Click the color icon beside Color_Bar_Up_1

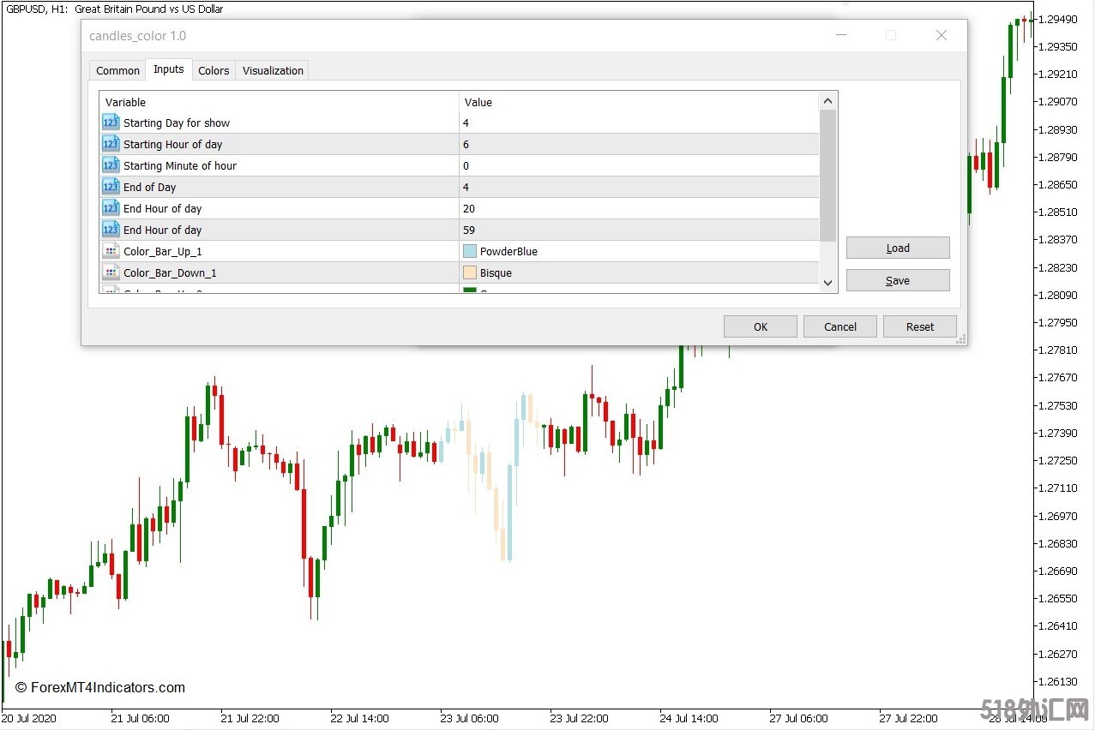111,251
